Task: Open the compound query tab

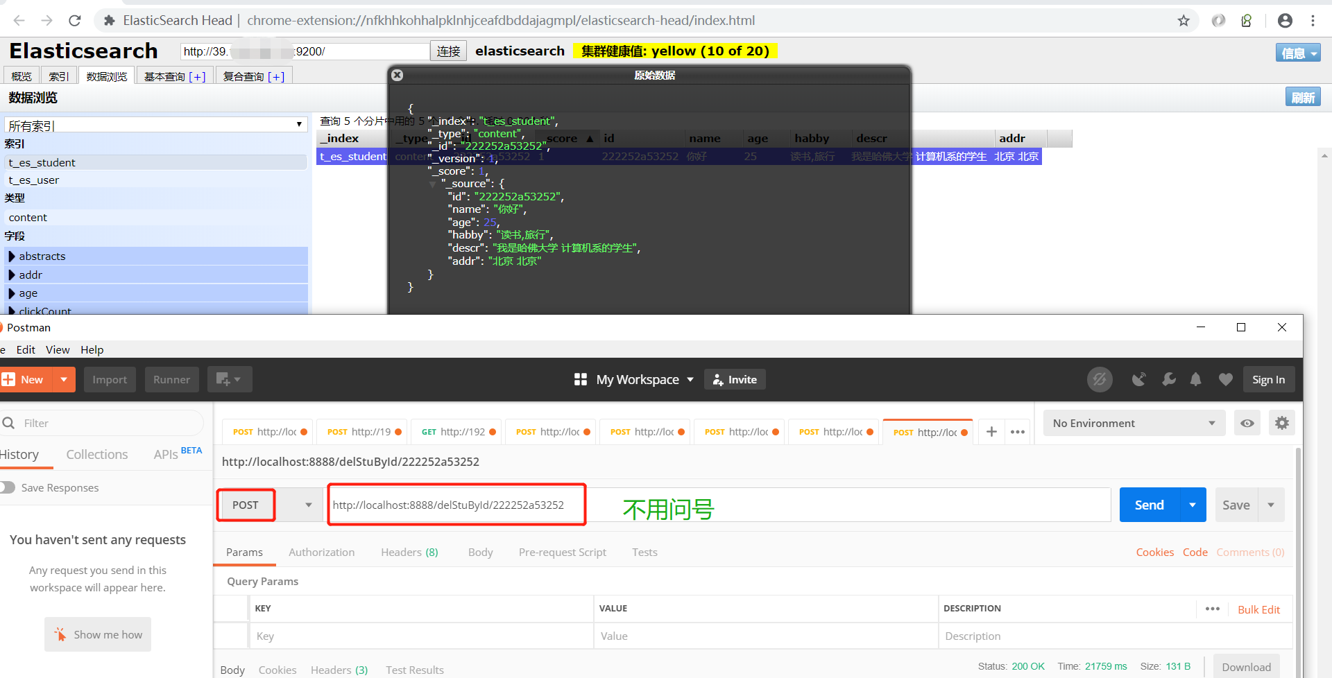Action: pyautogui.click(x=254, y=76)
